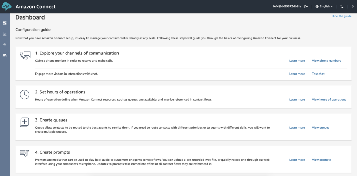
Task: Open the Dashboard icon in the sidebar
Action: [5, 23]
